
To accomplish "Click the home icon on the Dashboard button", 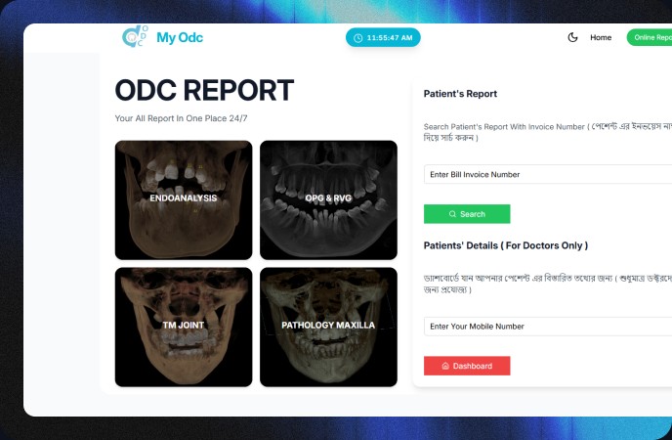I will (x=445, y=366).
